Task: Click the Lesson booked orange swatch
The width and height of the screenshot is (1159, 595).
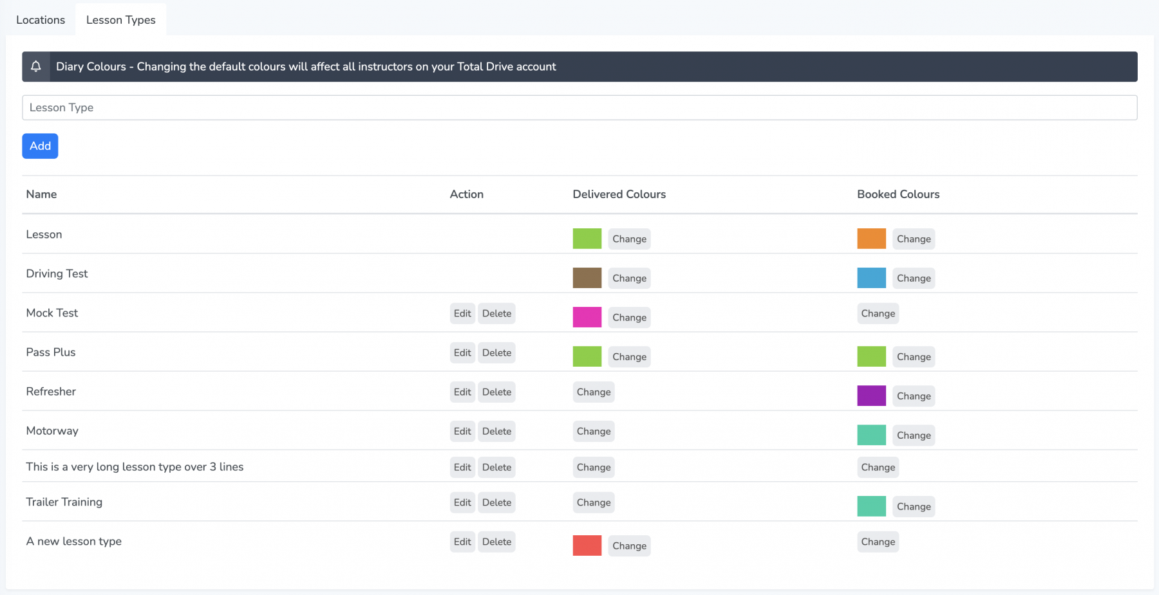Action: (x=871, y=239)
